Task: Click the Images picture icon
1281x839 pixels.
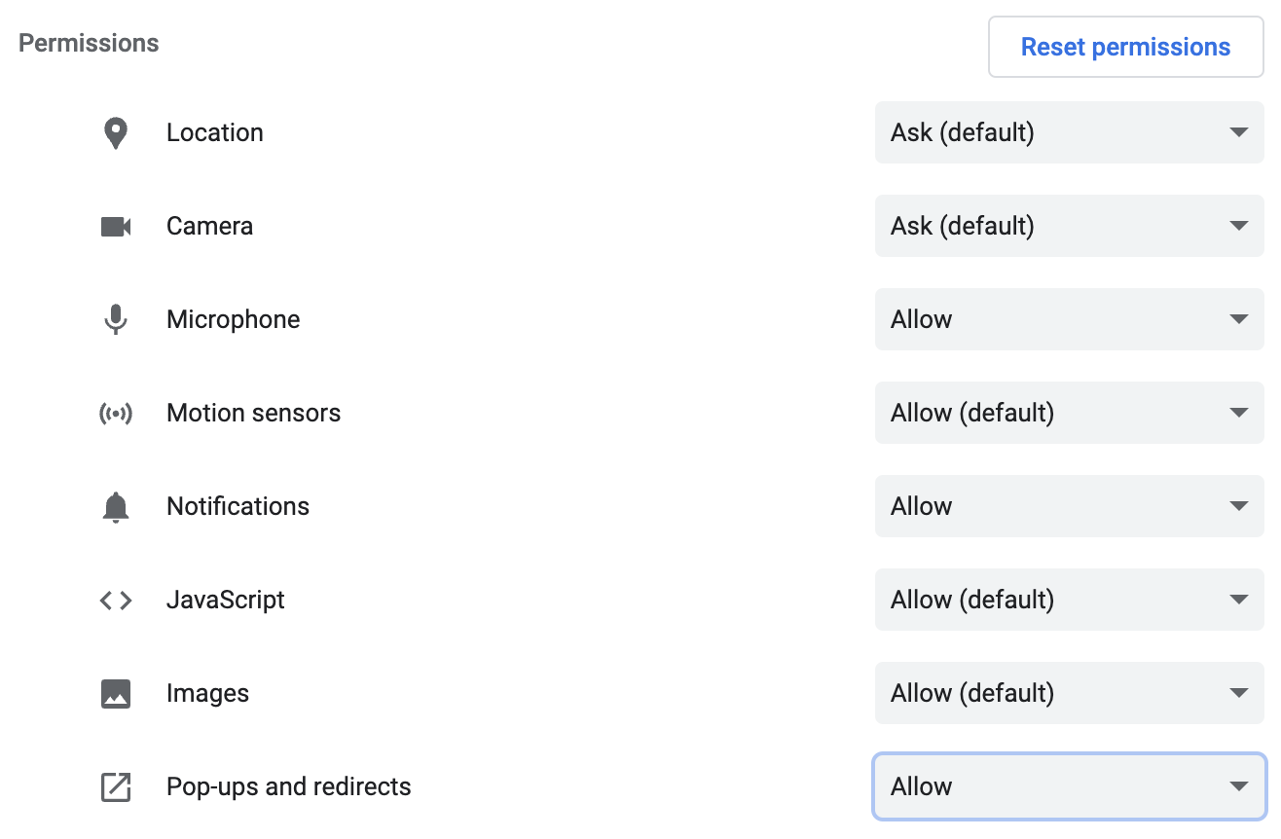Action: pos(116,694)
